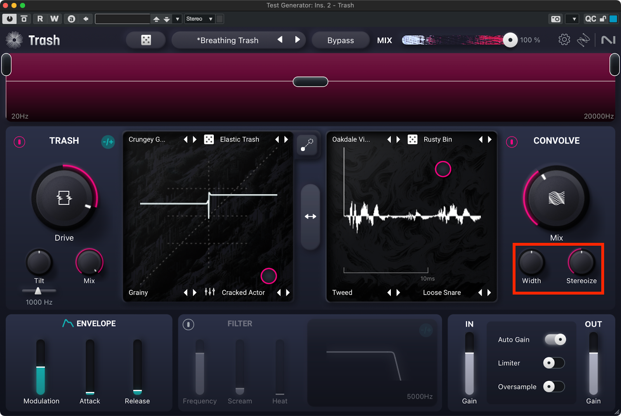
Task: Click the pink node in the convolve waveform pad
Action: click(x=443, y=169)
